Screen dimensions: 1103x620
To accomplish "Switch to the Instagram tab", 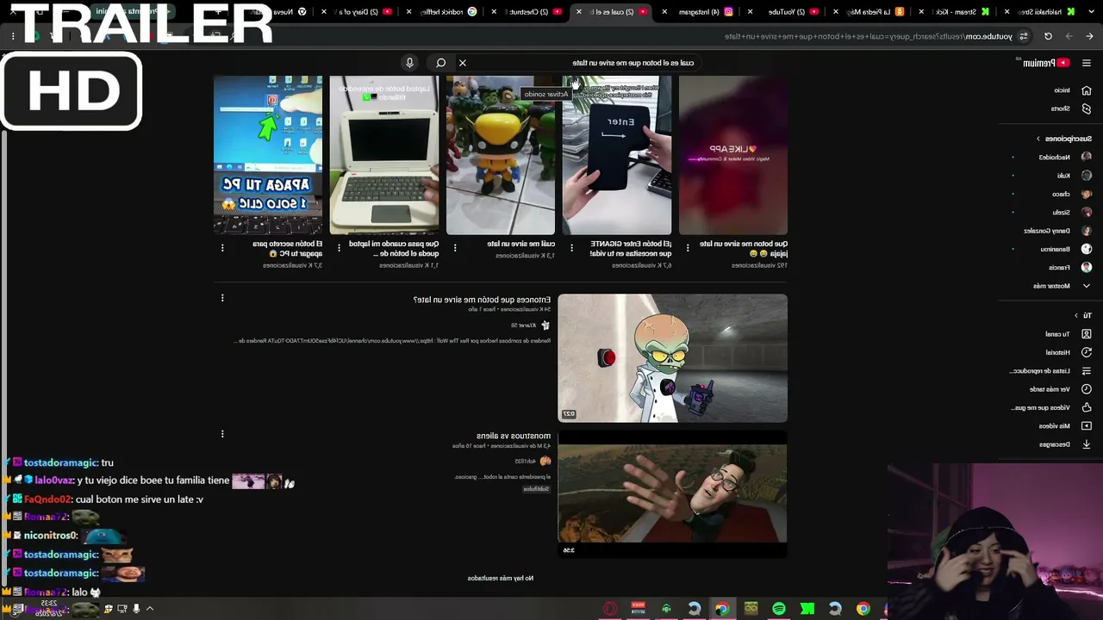I will [704, 12].
